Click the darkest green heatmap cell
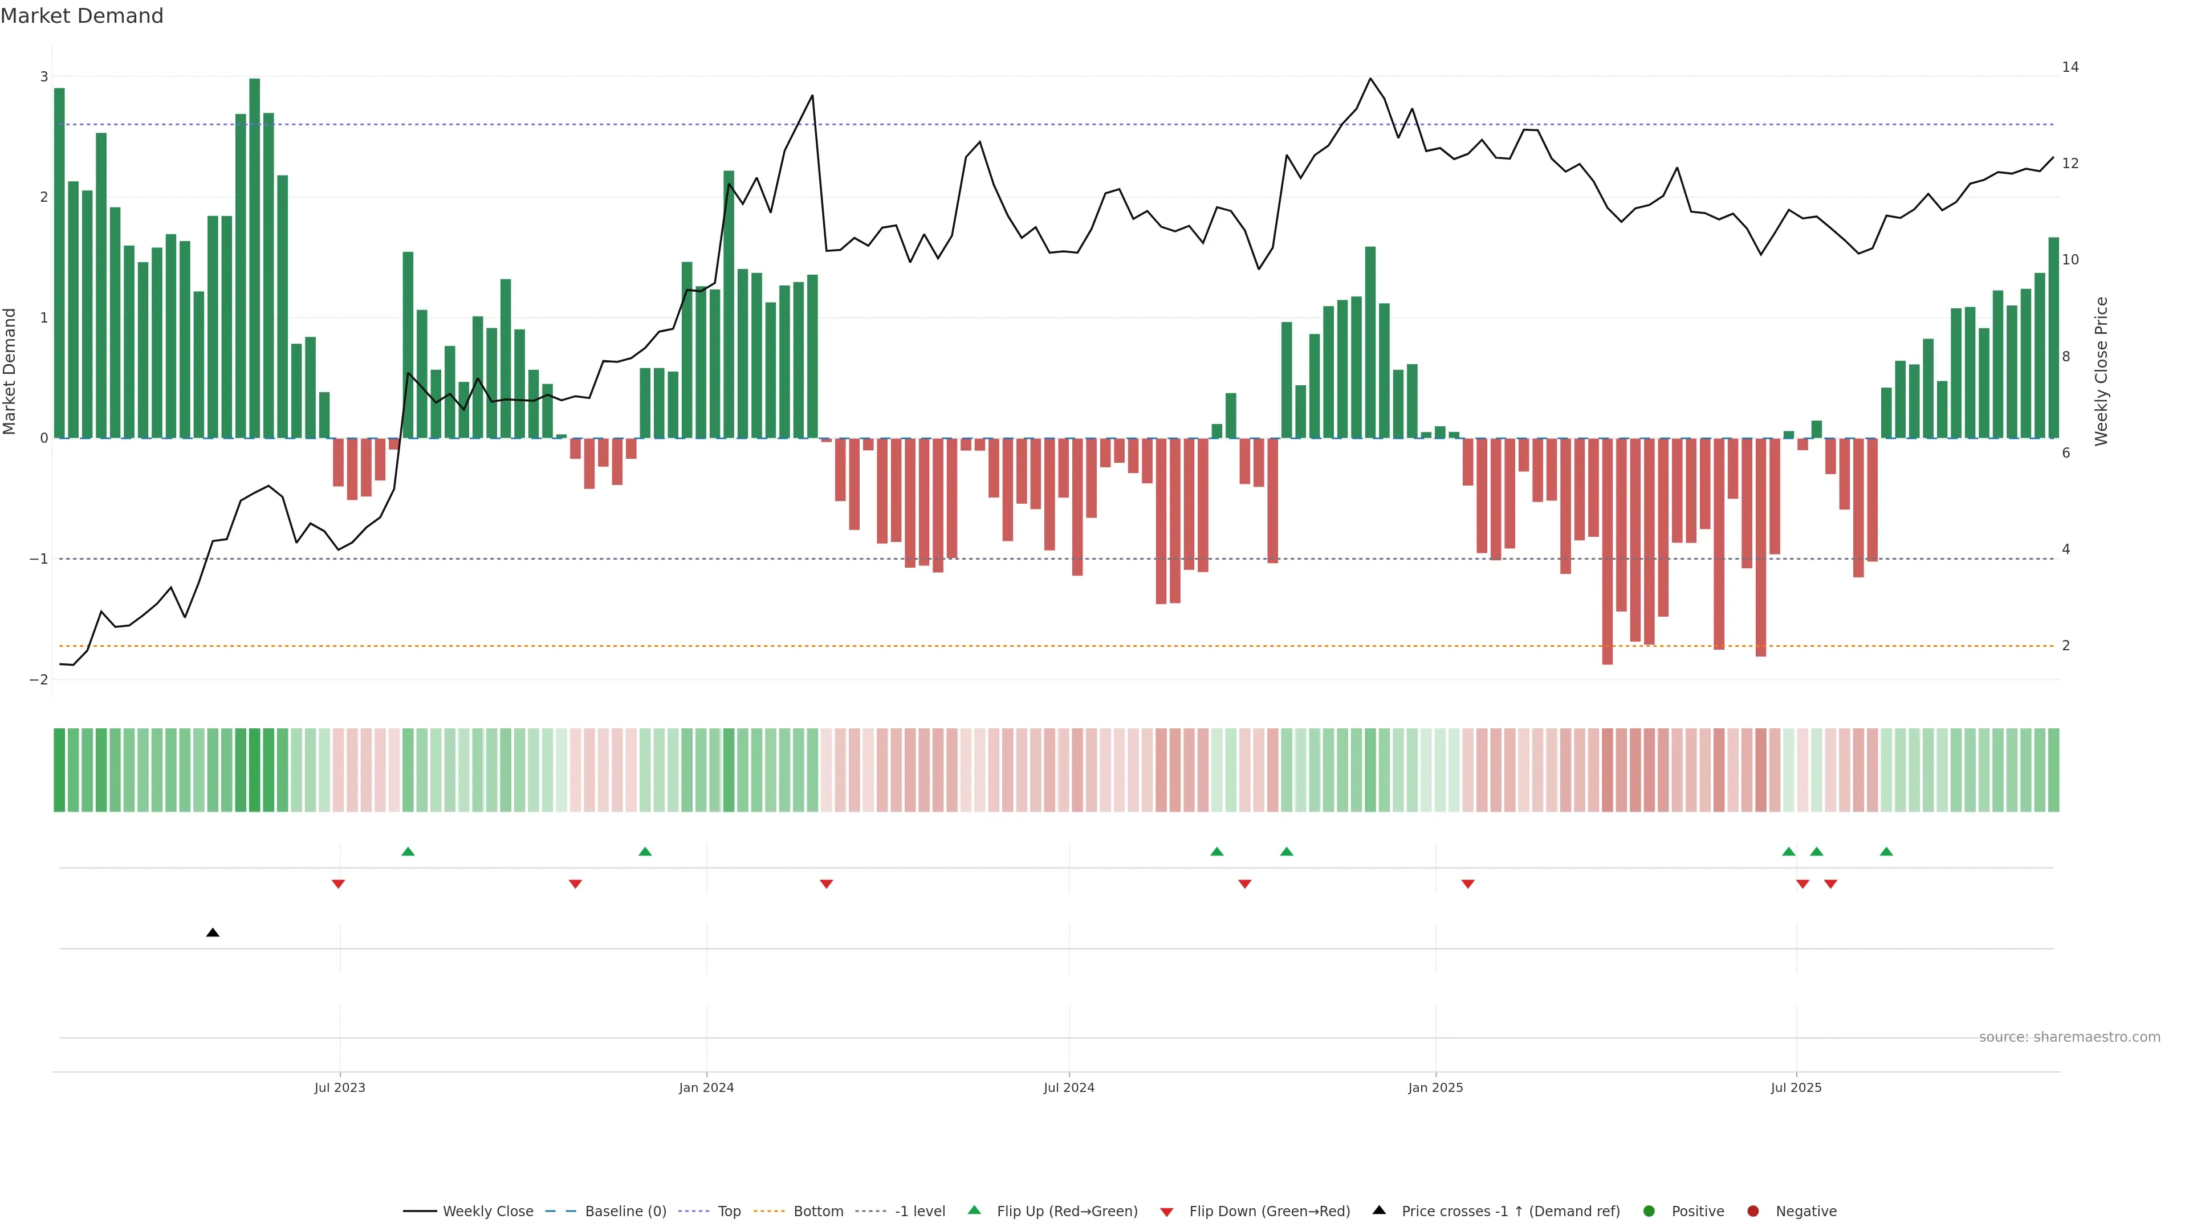Viewport: 2189px width, 1231px height. click(254, 770)
